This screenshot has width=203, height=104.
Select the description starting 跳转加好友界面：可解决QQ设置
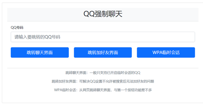pyautogui.click(x=103, y=81)
